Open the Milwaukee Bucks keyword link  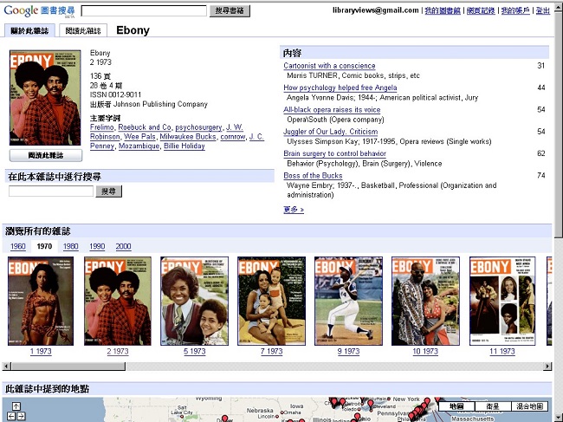point(188,136)
